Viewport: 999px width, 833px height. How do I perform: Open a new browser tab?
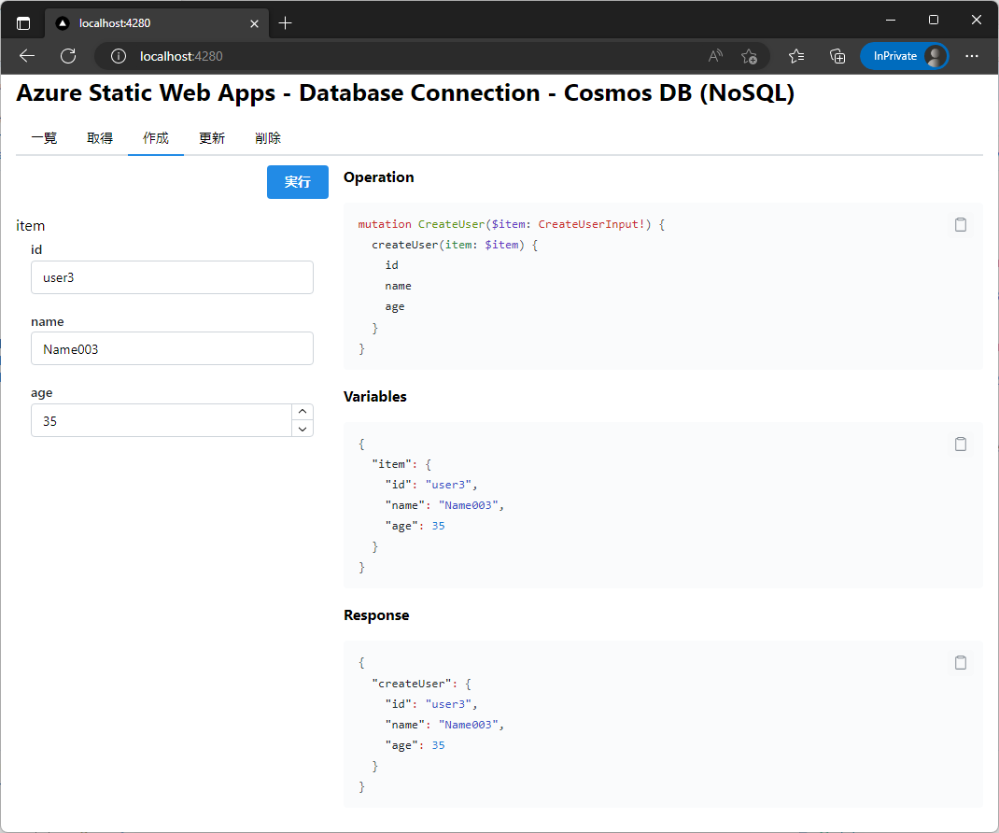286,23
